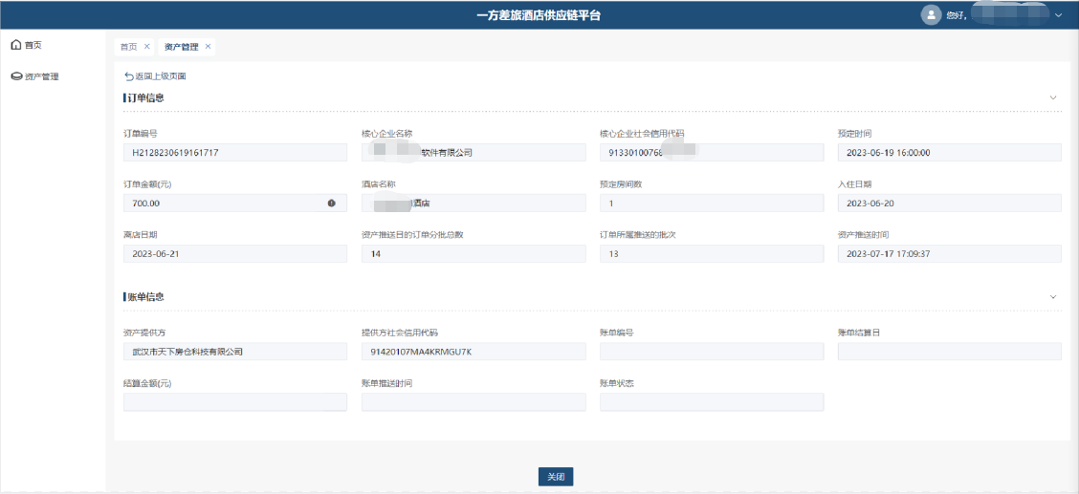1079x494 pixels.
Task: Close the 首页 tab
Action: click(x=146, y=47)
